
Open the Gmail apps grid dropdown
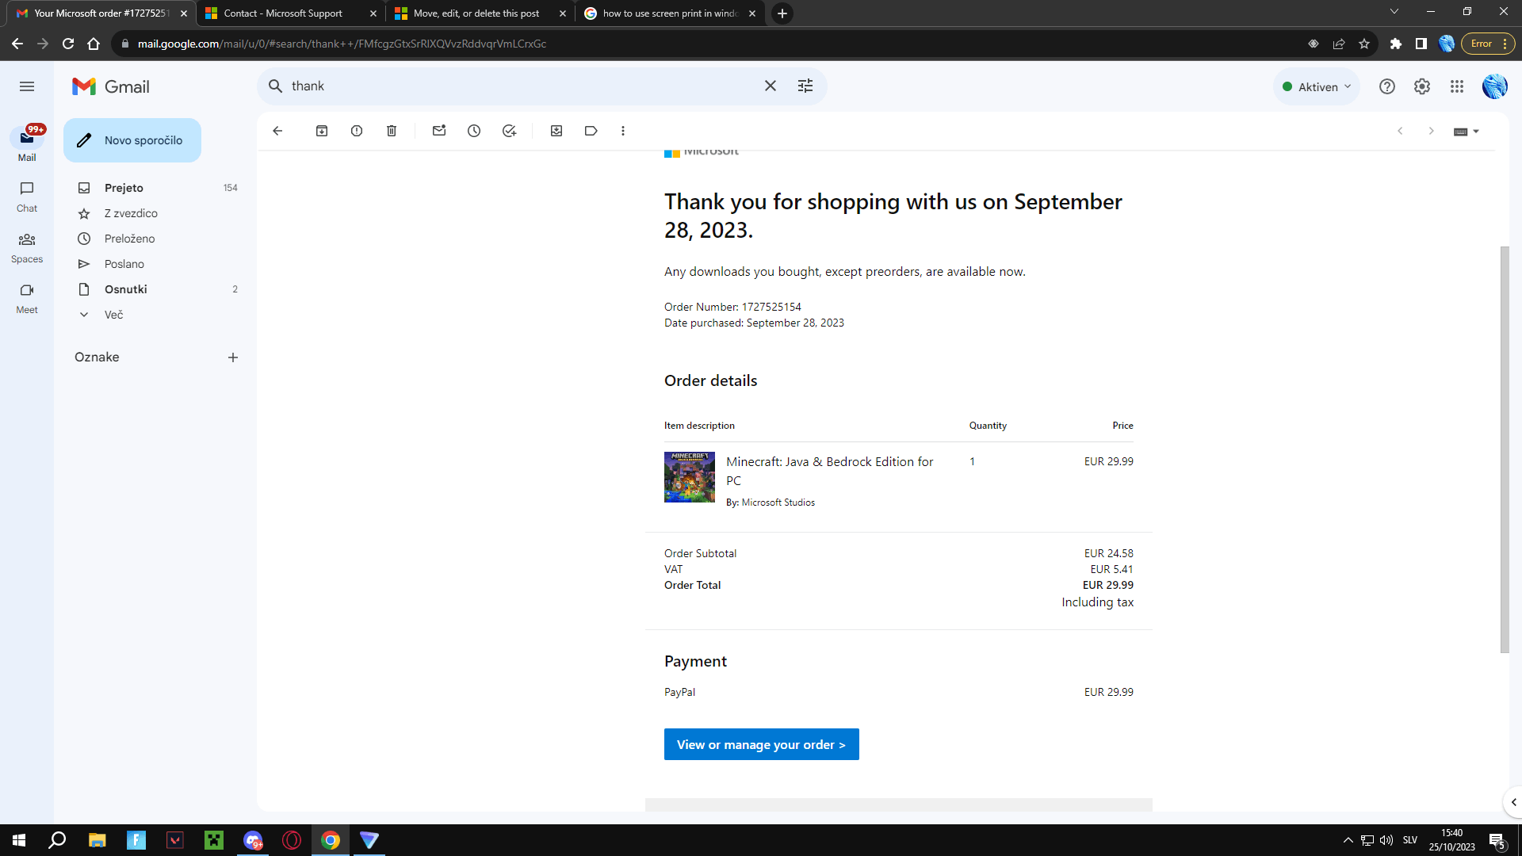tap(1457, 85)
